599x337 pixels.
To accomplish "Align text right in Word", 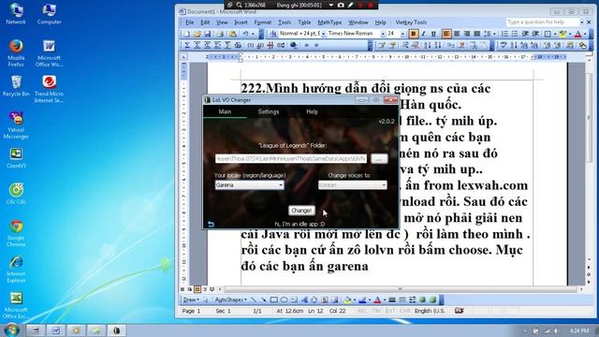I will (467, 34).
